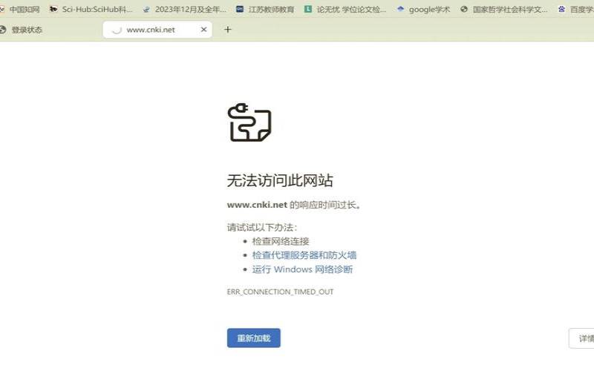Click the loading spinner on cnki tab
Viewport: 594px width, 371px height.
117,30
